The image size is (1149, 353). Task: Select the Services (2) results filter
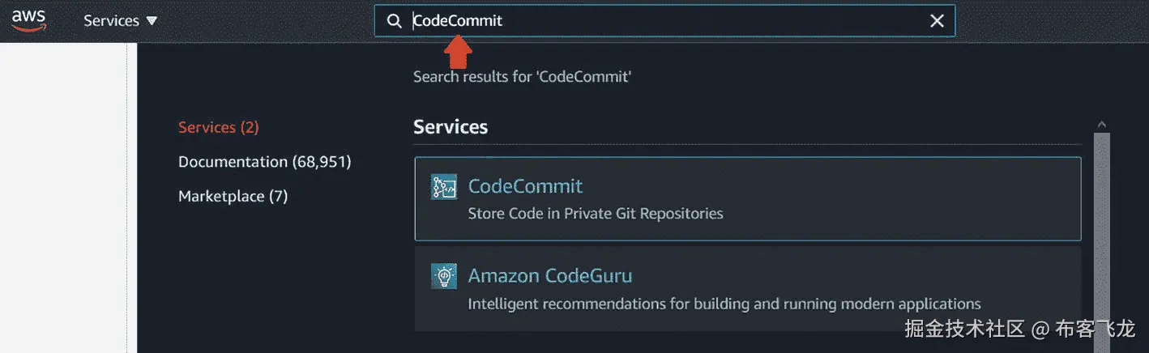tap(219, 127)
